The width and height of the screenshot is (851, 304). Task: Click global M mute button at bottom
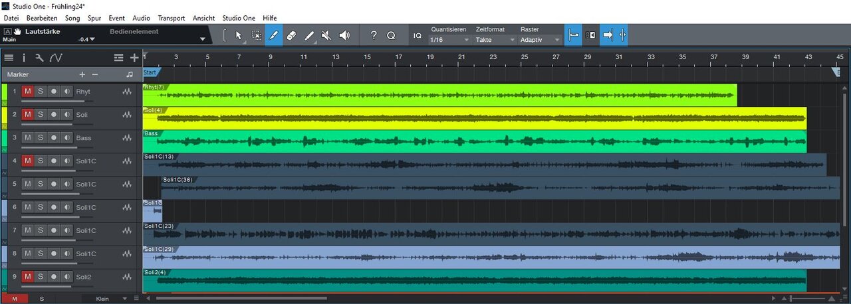(14, 299)
